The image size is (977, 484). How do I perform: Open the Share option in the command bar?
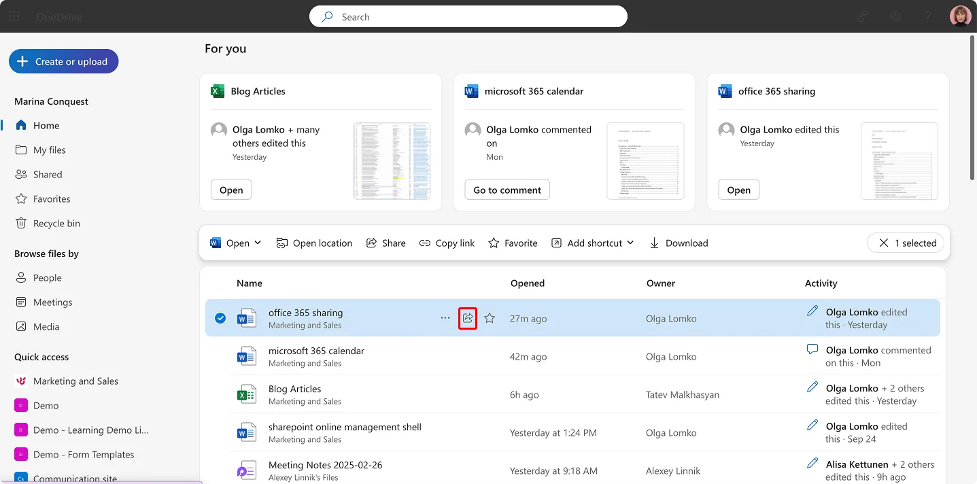point(385,243)
